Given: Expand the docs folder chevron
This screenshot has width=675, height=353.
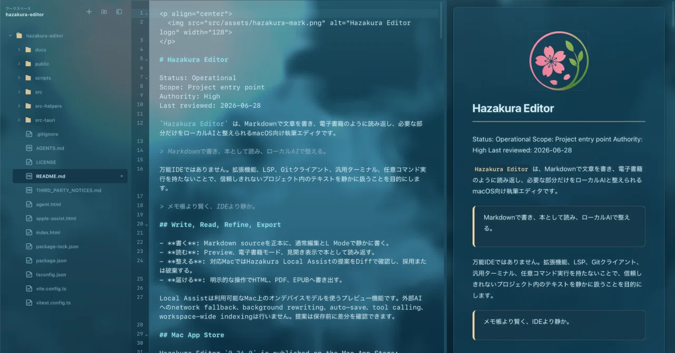Looking at the screenshot, I should (x=19, y=50).
